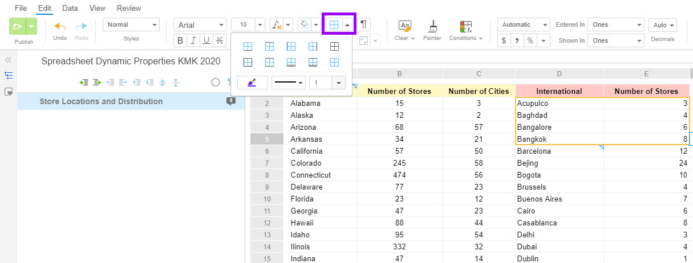The image size is (693, 263).
Task: Click the International header cell
Action: [559, 91]
